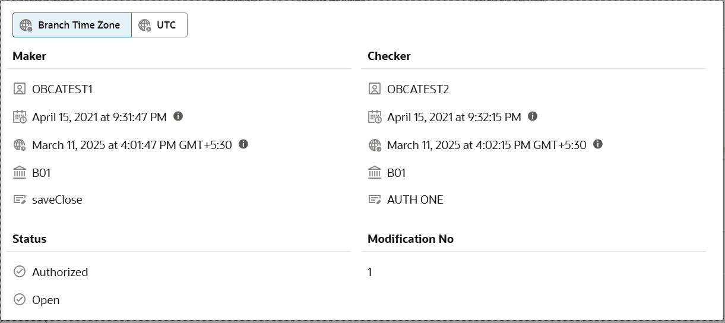This screenshot has width=725, height=323.
Task: Select the OBCATEST2 checker name
Action: tap(418, 90)
